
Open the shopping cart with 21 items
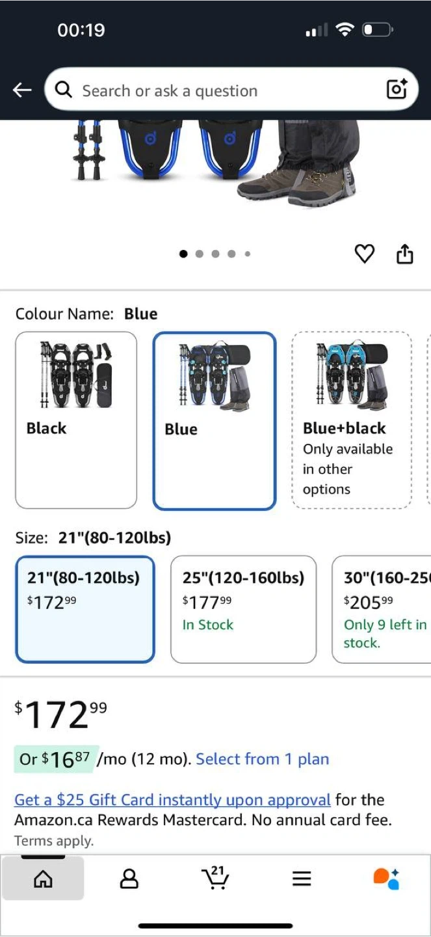point(215,878)
